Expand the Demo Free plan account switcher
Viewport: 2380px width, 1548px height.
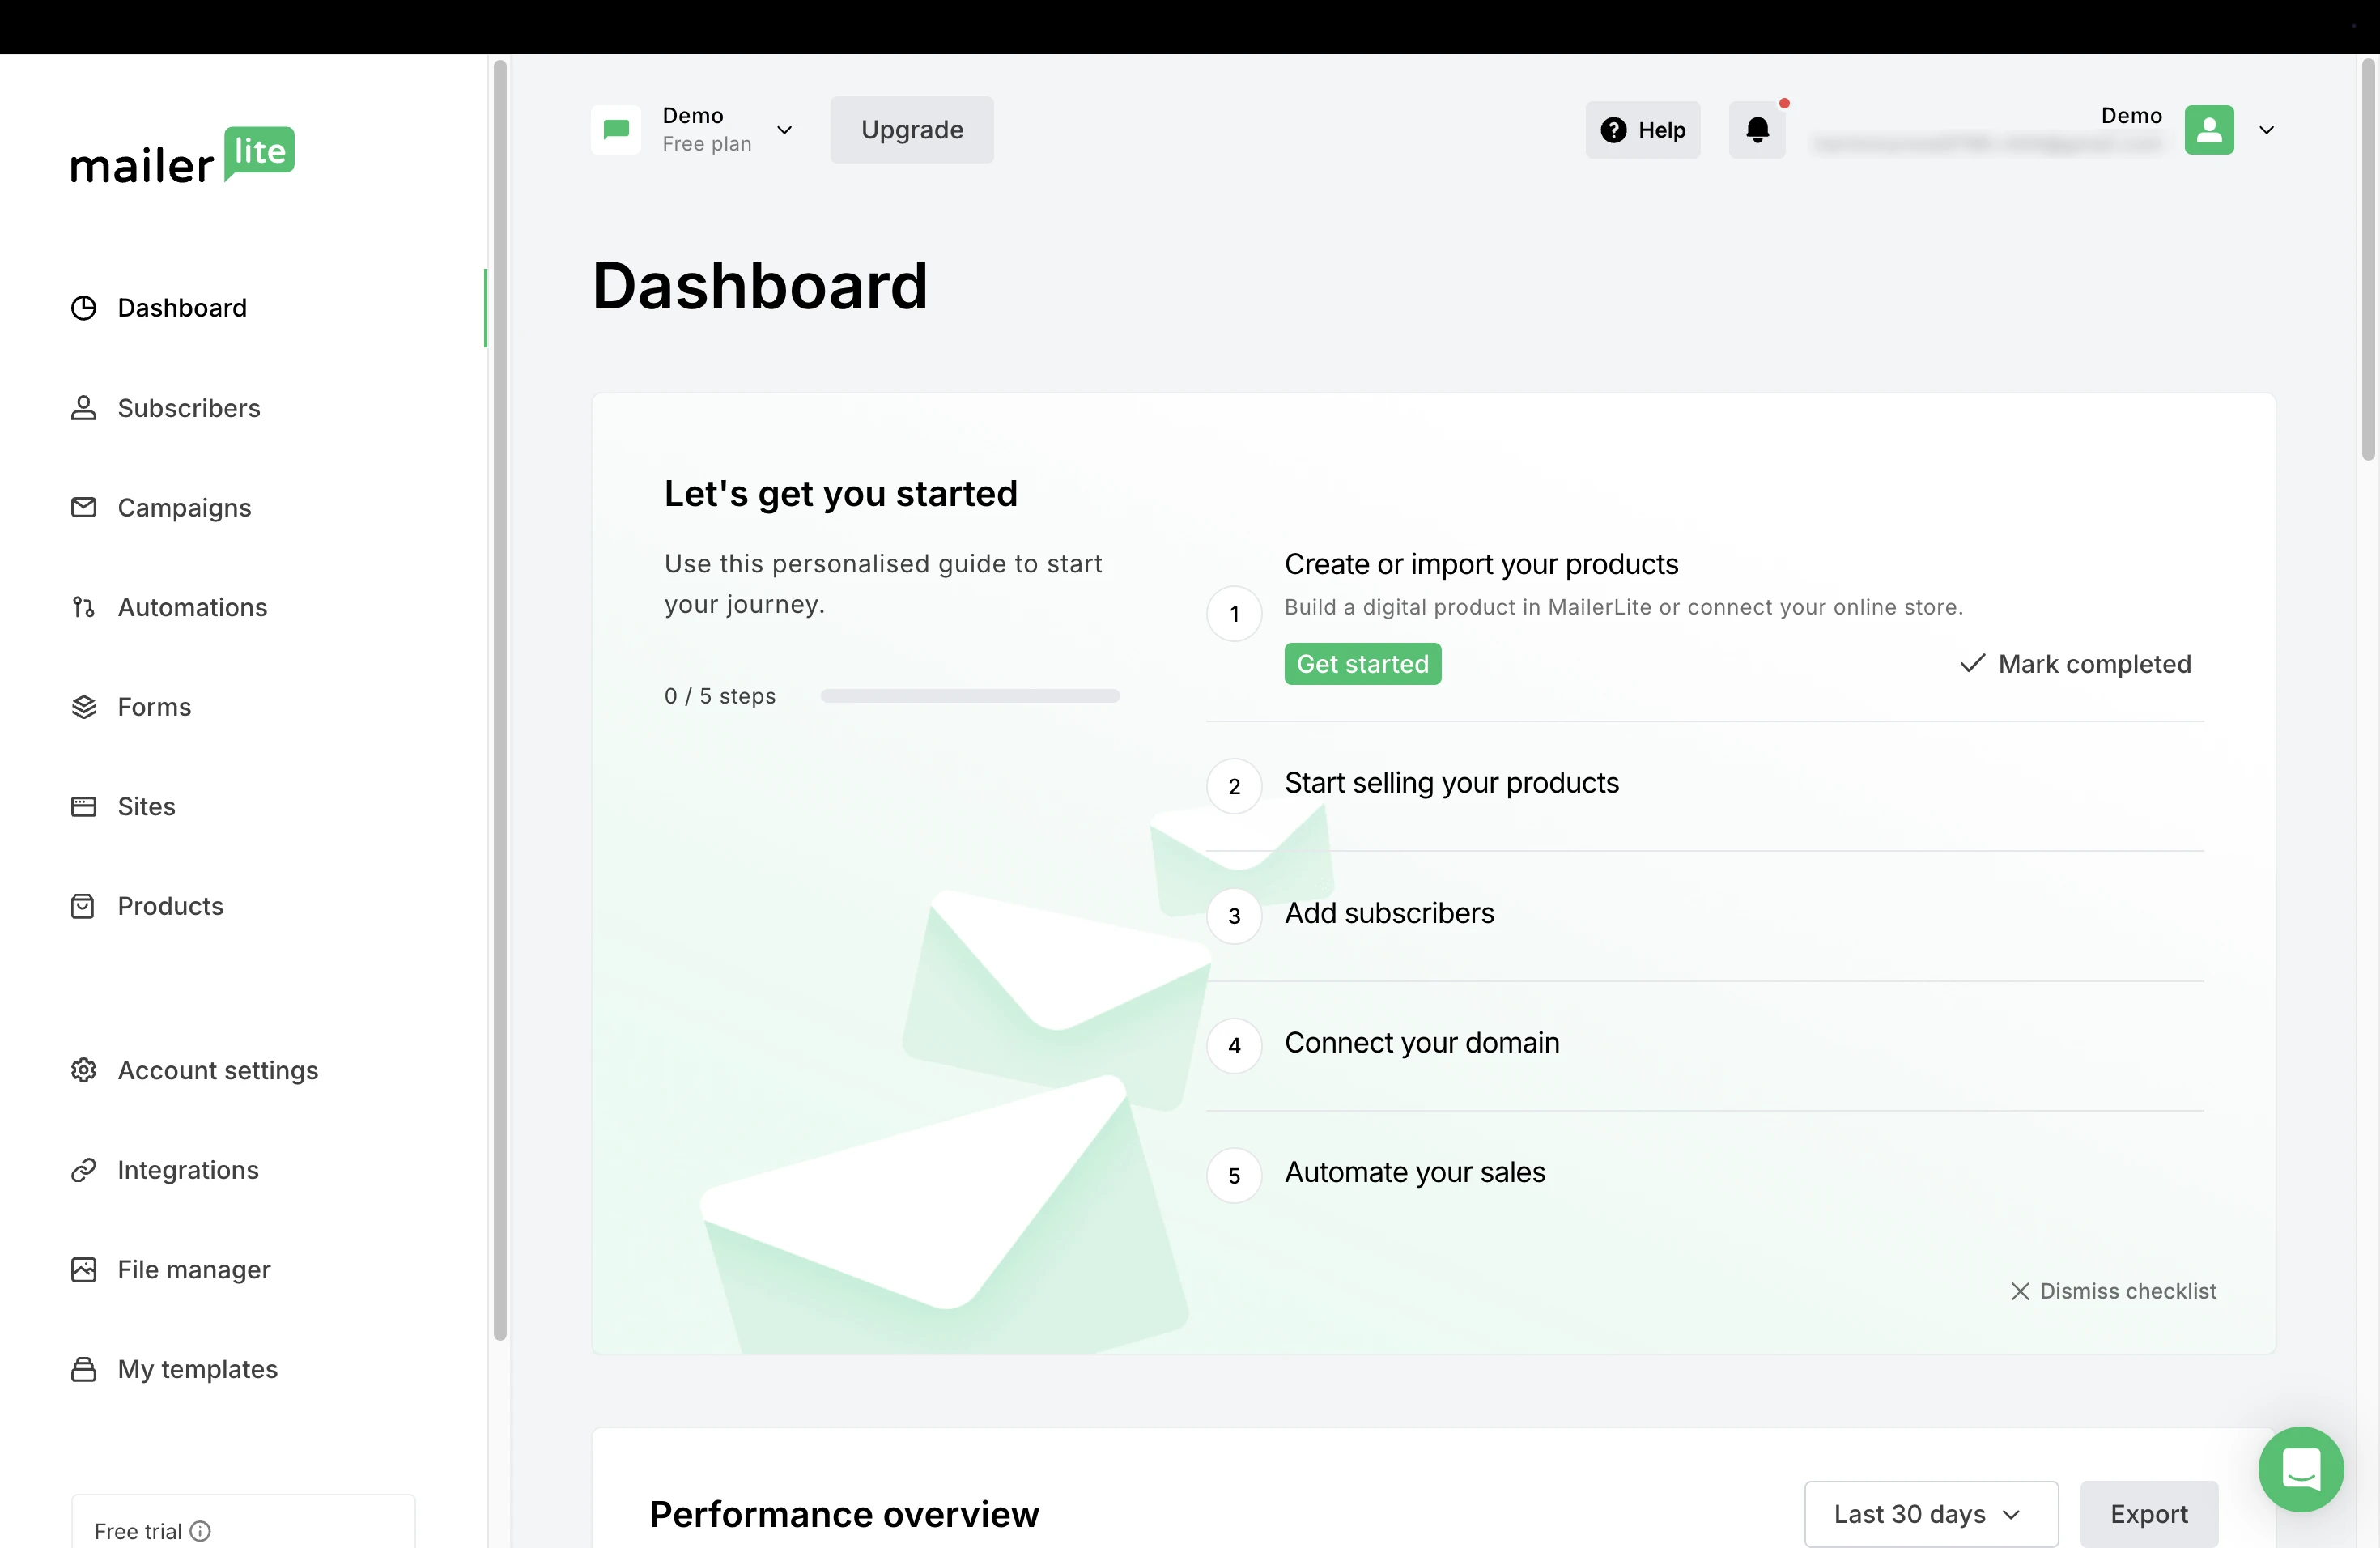pyautogui.click(x=784, y=130)
